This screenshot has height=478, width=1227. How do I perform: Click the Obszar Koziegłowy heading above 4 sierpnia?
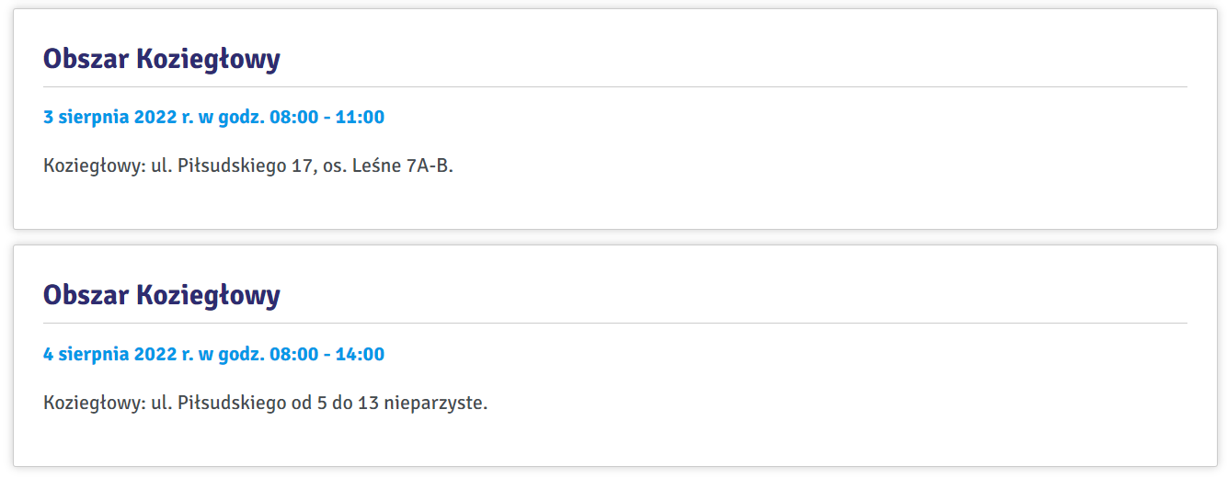[162, 295]
